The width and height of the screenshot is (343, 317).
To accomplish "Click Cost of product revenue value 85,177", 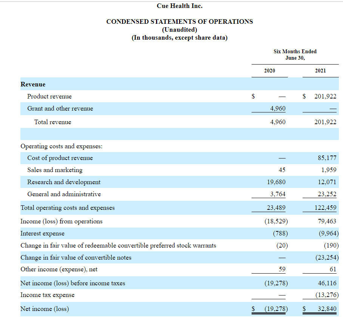I will (327, 158).
